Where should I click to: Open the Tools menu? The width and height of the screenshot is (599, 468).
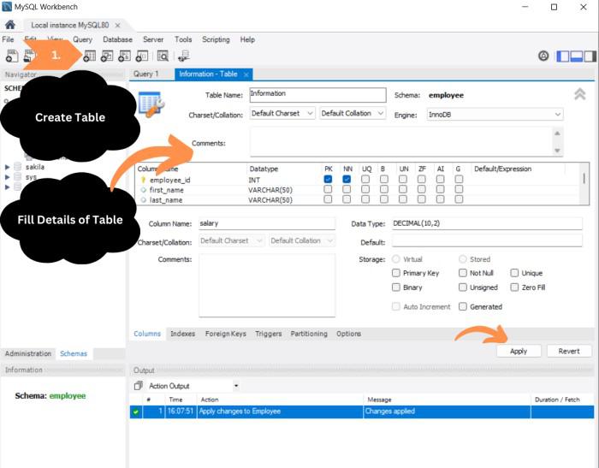pyautogui.click(x=183, y=39)
